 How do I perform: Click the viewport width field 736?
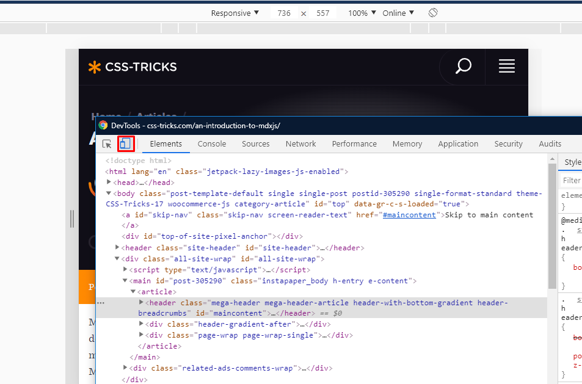click(x=284, y=13)
